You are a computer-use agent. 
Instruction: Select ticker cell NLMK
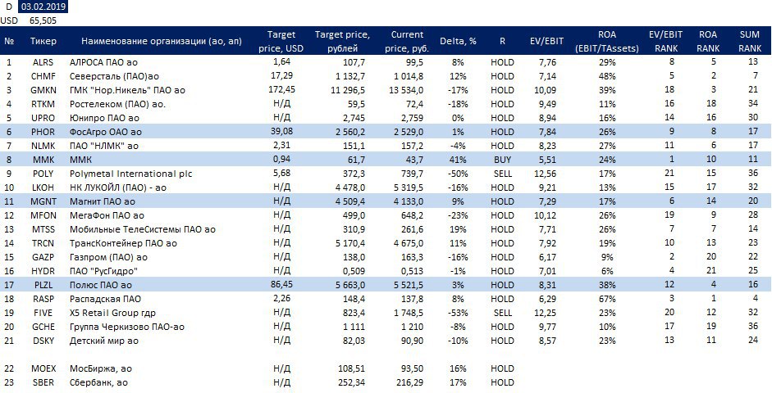click(x=43, y=147)
